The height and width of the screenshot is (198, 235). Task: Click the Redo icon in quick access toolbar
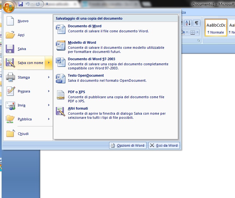pos(38,4)
